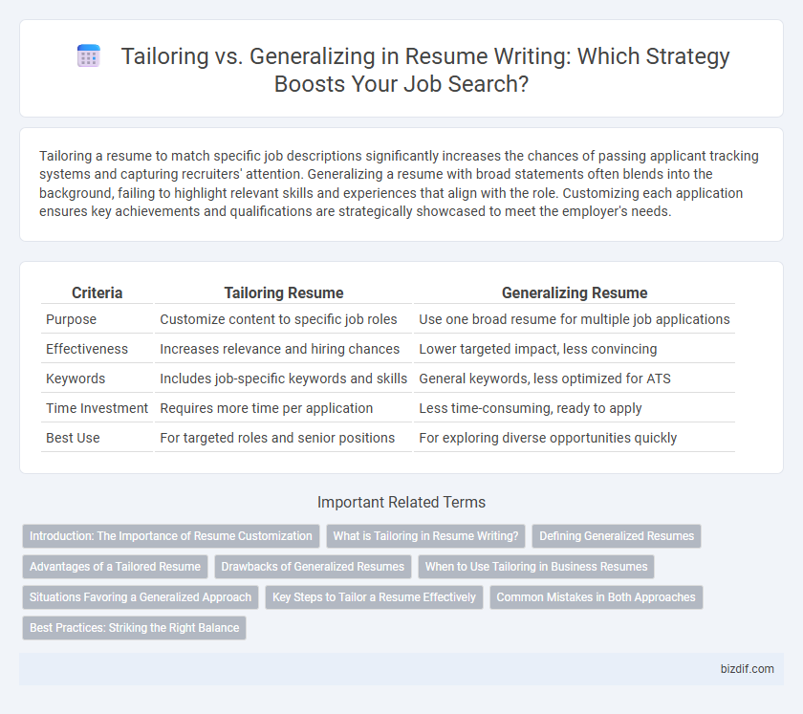Click the intro paragraph about tailoring a resume
The width and height of the screenshot is (803, 714).
tap(400, 184)
